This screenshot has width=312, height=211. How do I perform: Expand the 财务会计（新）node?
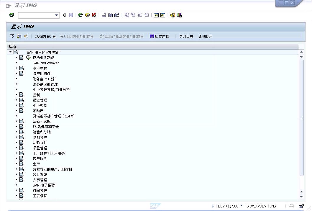[16, 78]
